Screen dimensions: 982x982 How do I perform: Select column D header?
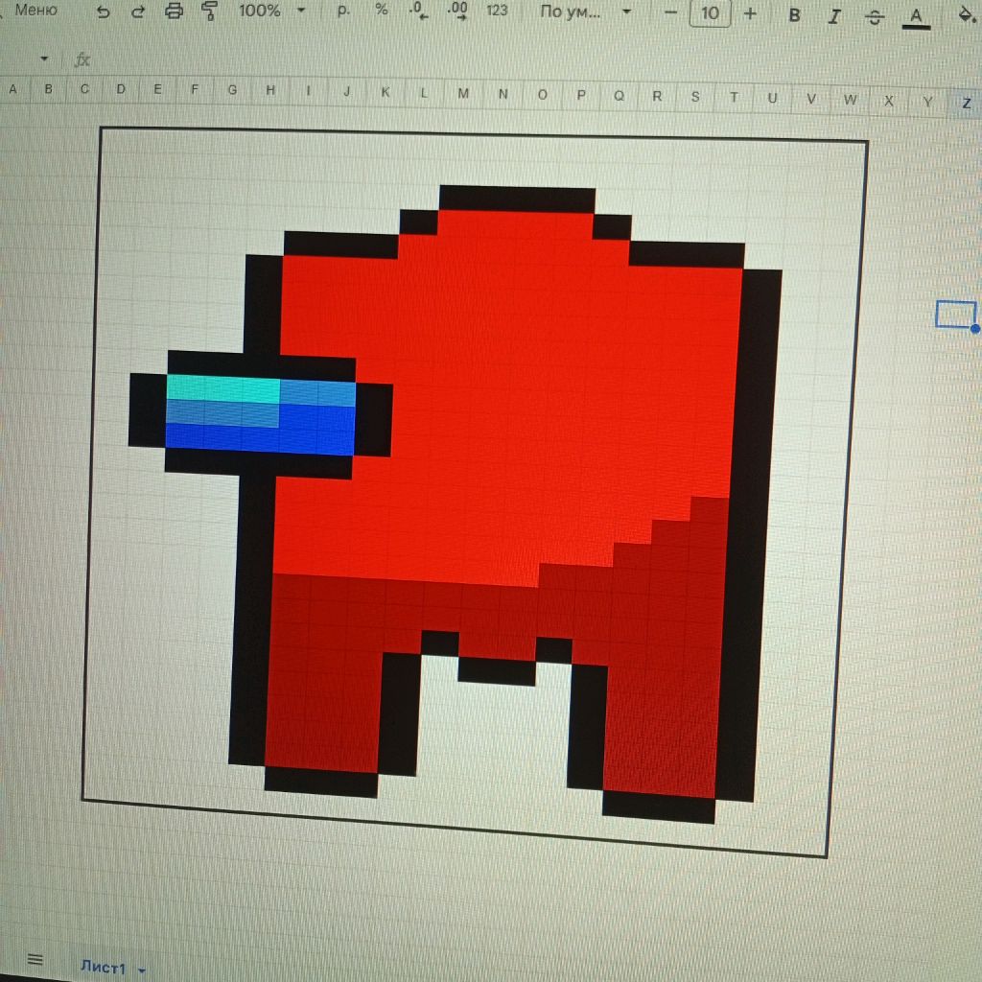121,89
